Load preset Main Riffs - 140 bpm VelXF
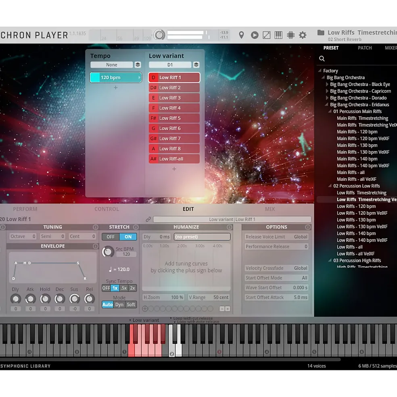The image size is (397, 397). click(x=363, y=166)
